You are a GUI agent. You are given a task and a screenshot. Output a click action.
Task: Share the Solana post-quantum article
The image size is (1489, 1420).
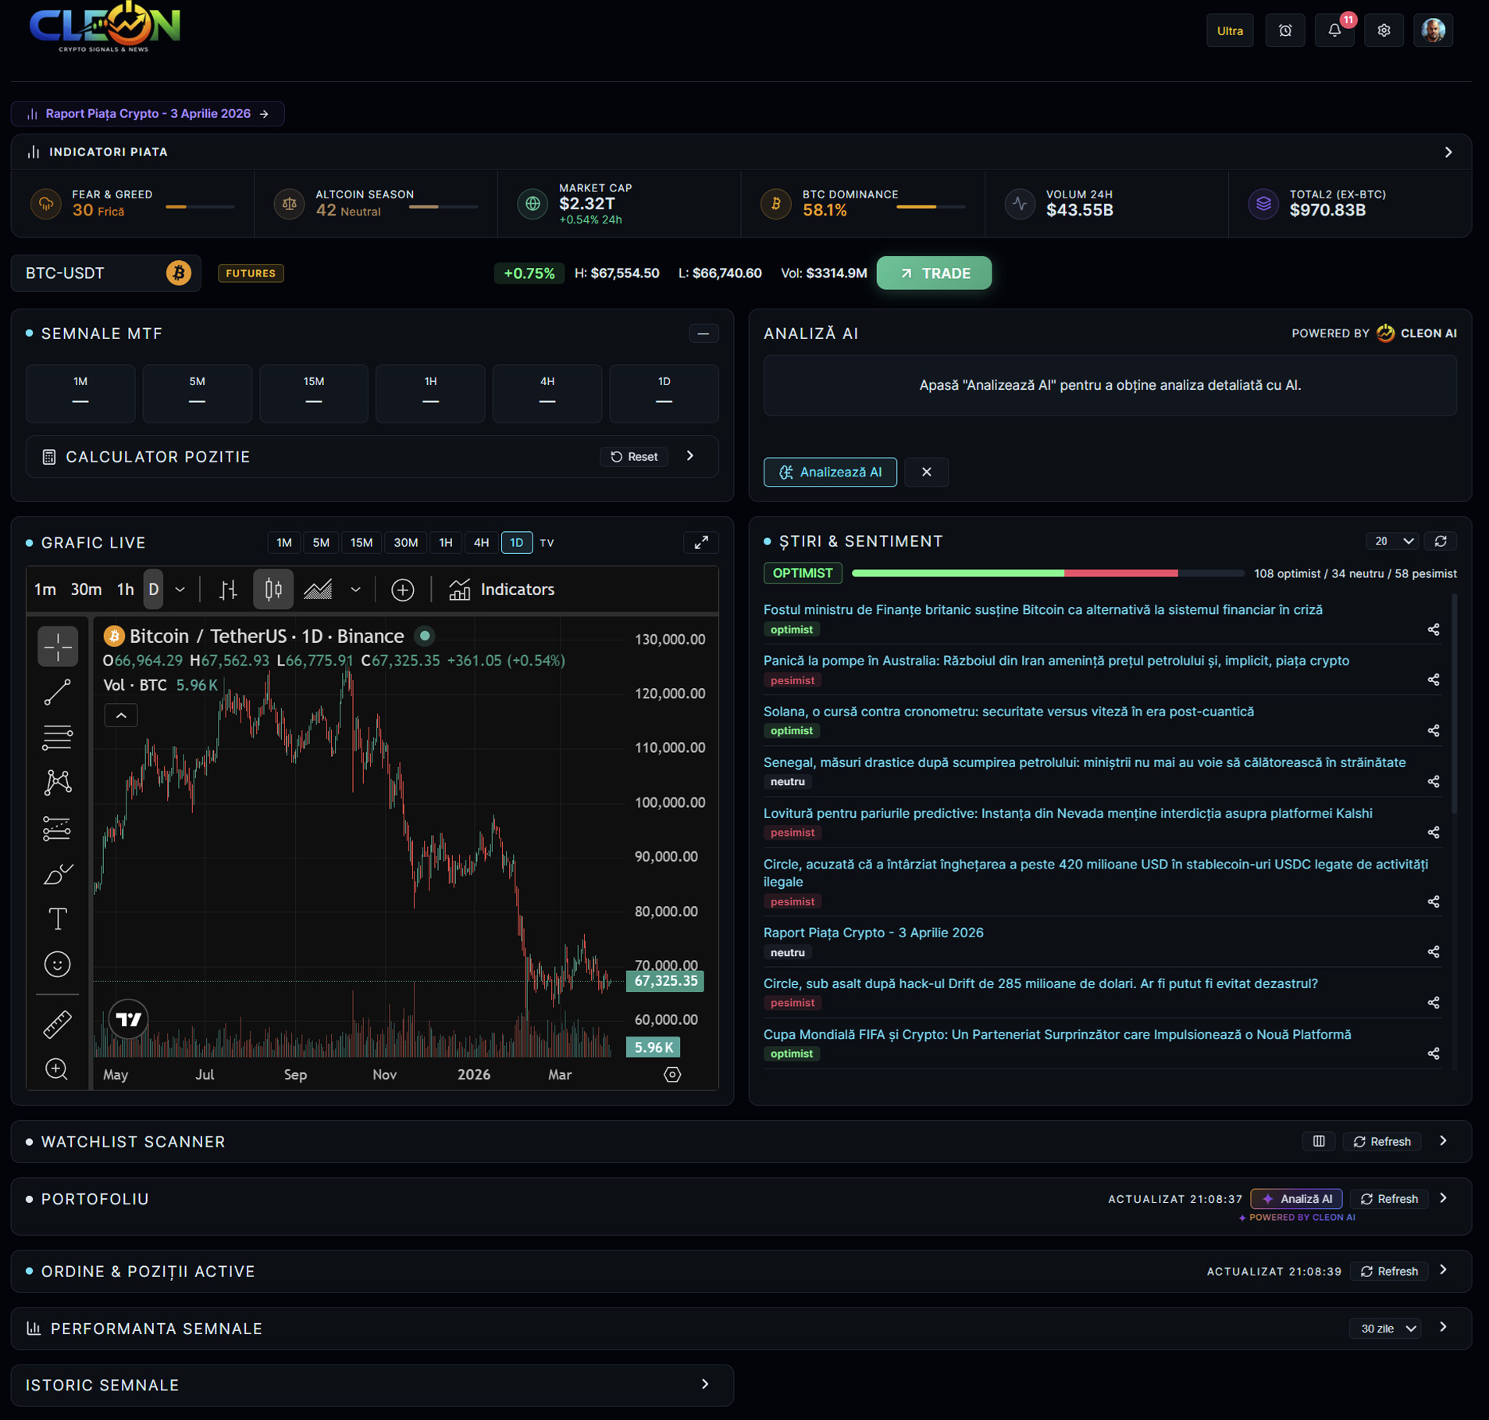(1434, 731)
